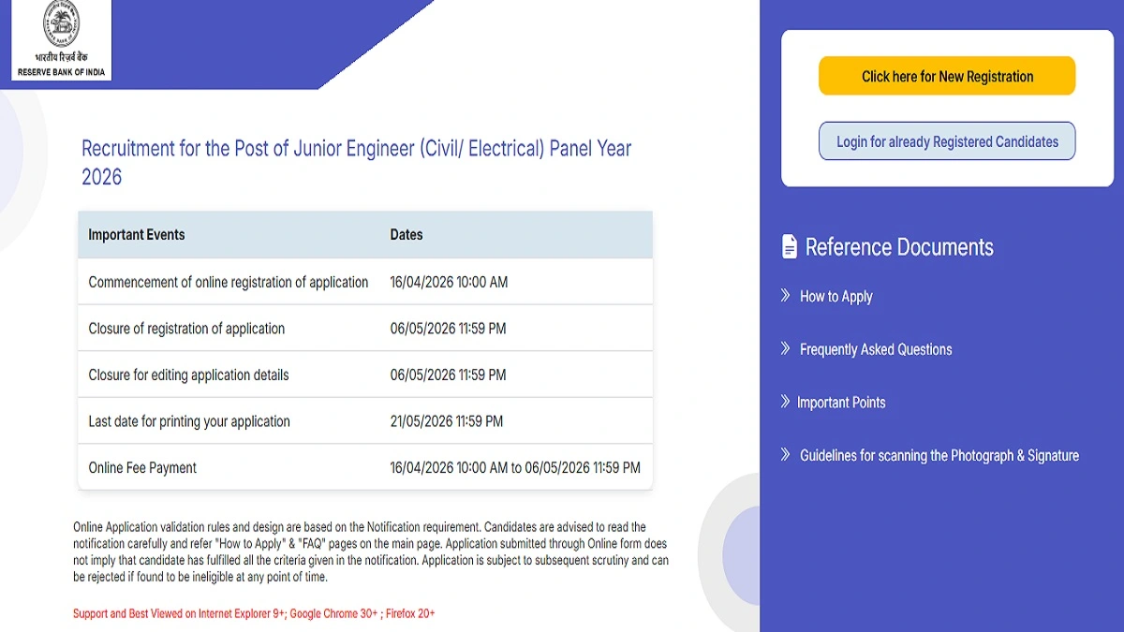The width and height of the screenshot is (1124, 632).
Task: Click the Reference Documents page icon
Action: (788, 245)
